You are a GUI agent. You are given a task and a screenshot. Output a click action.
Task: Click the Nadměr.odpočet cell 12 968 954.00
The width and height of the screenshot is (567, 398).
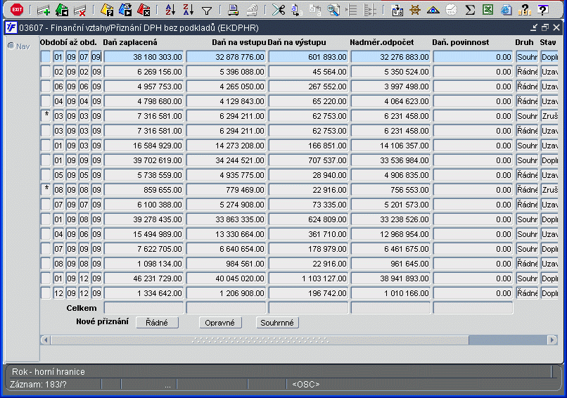coord(390,234)
